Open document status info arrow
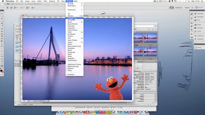This screenshot has height=115, width=205. pyautogui.click(x=48, y=101)
